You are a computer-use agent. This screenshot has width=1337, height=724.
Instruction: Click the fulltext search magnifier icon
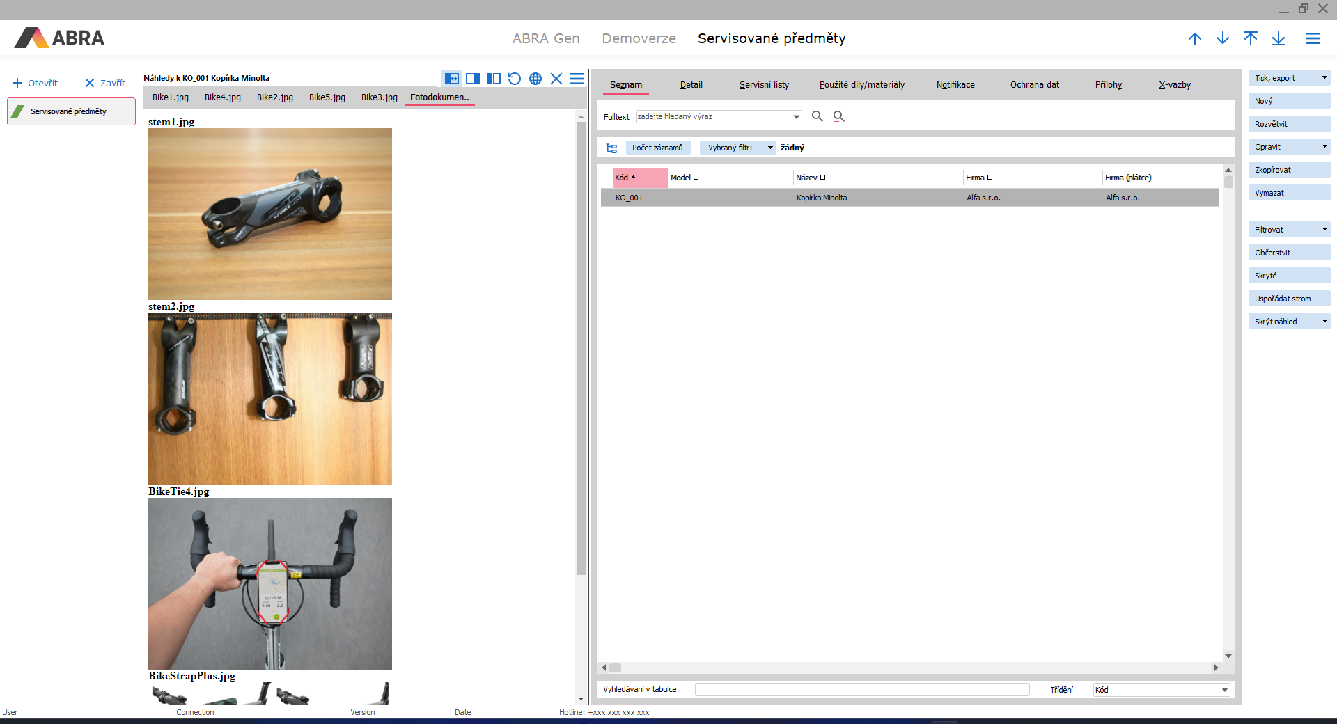point(818,116)
